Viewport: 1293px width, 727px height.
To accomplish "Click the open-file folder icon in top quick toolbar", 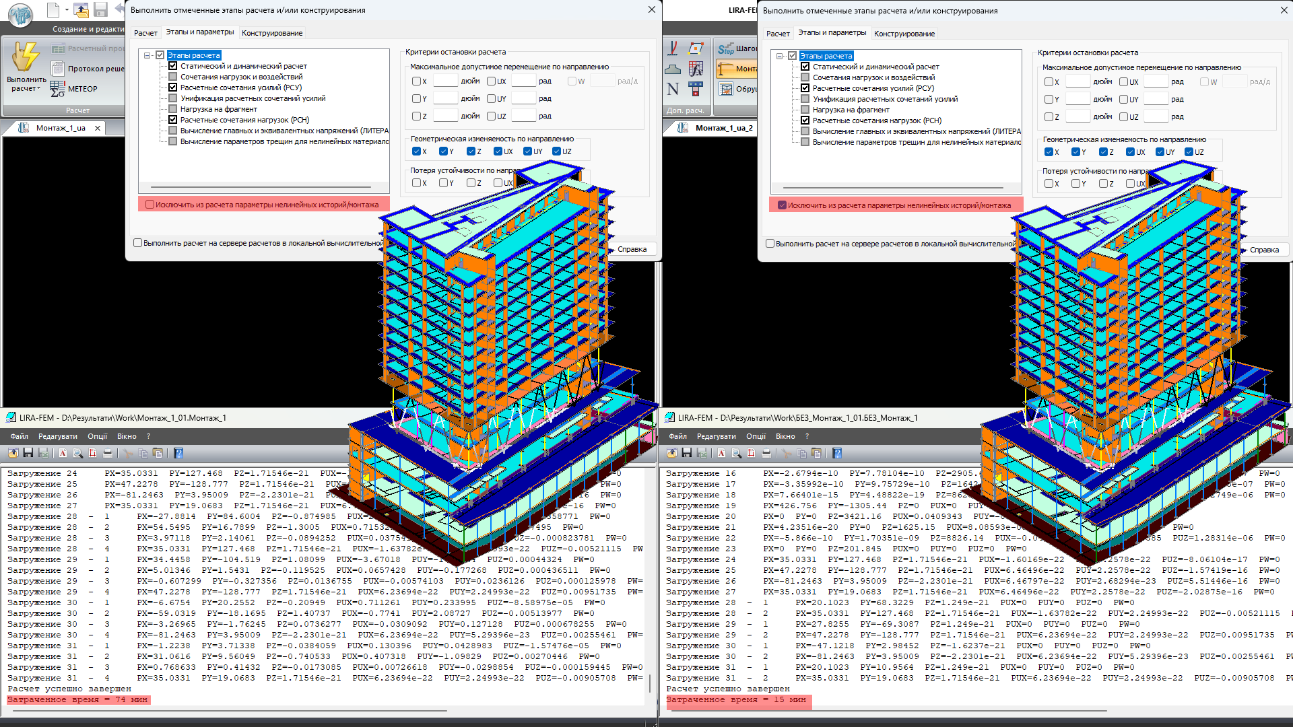I will 81,10.
